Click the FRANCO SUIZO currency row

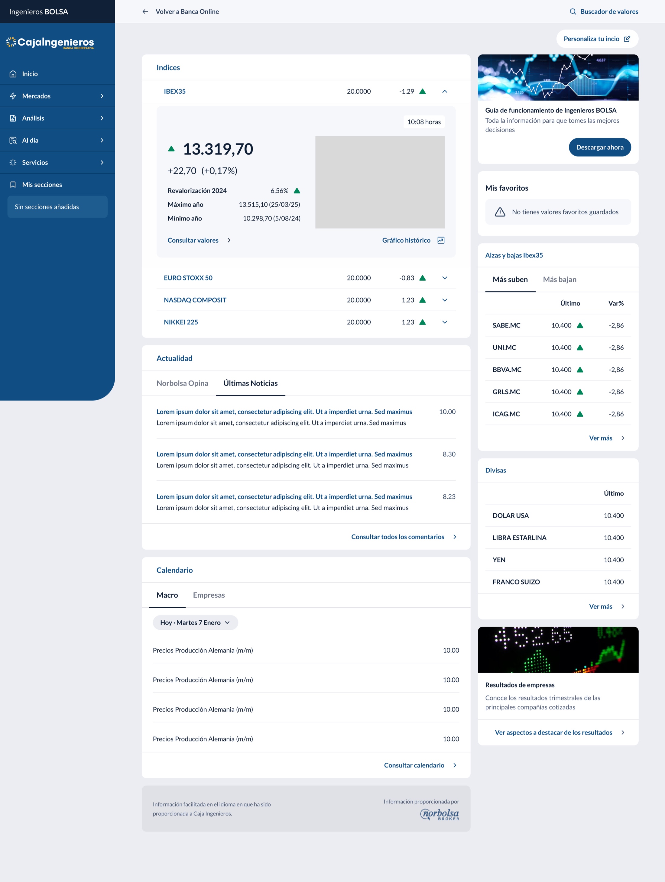558,582
